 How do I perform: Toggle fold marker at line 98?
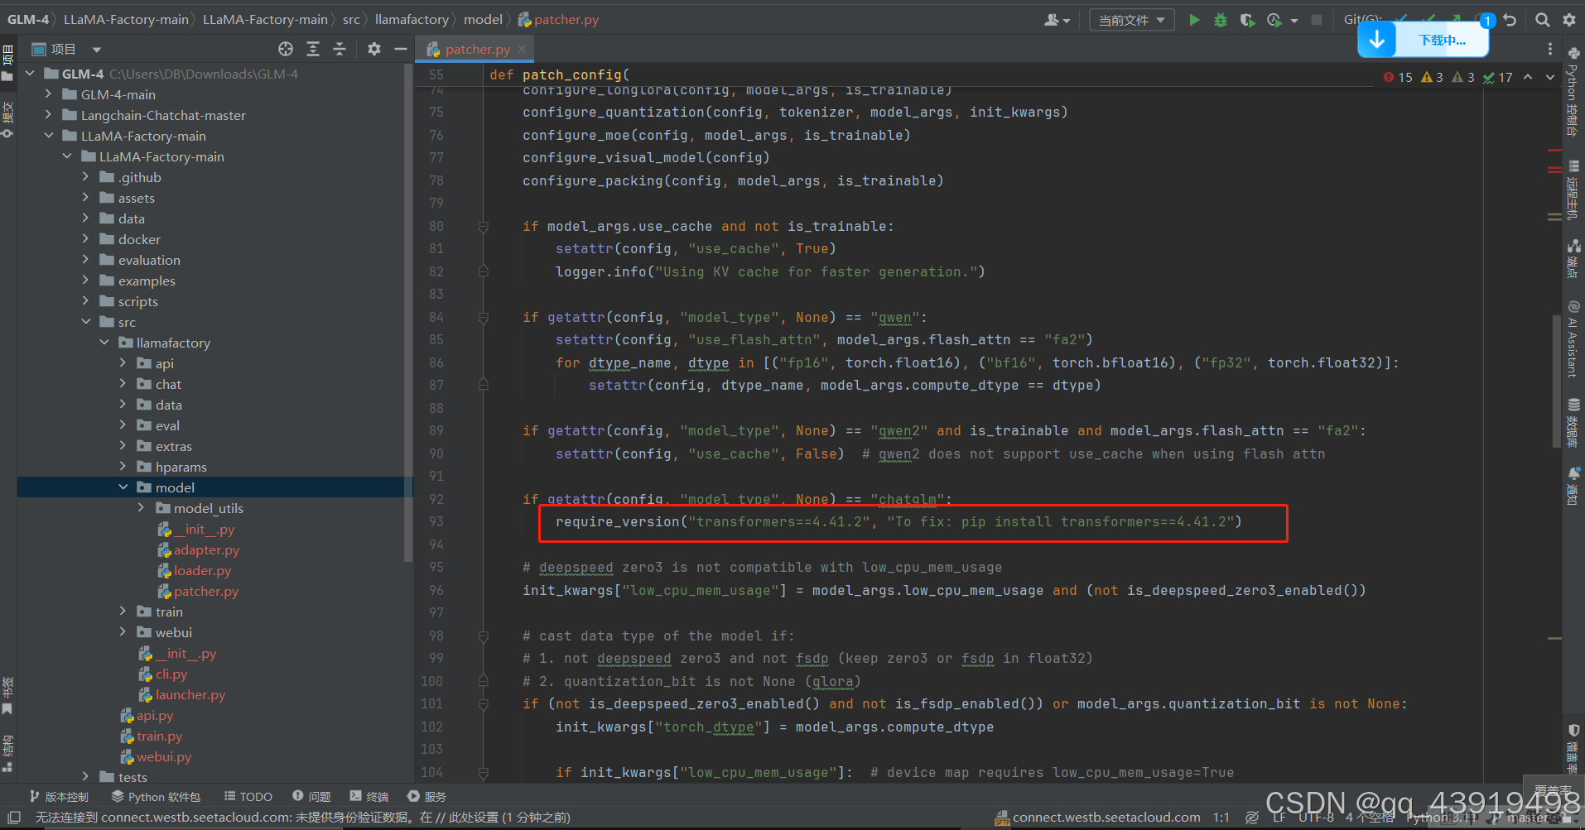[484, 636]
